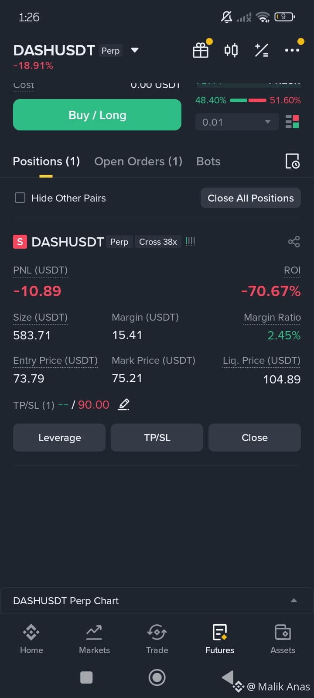Image resolution: width=314 pixels, height=698 pixels.
Task: Open the gift box rewards icon
Action: tap(201, 50)
